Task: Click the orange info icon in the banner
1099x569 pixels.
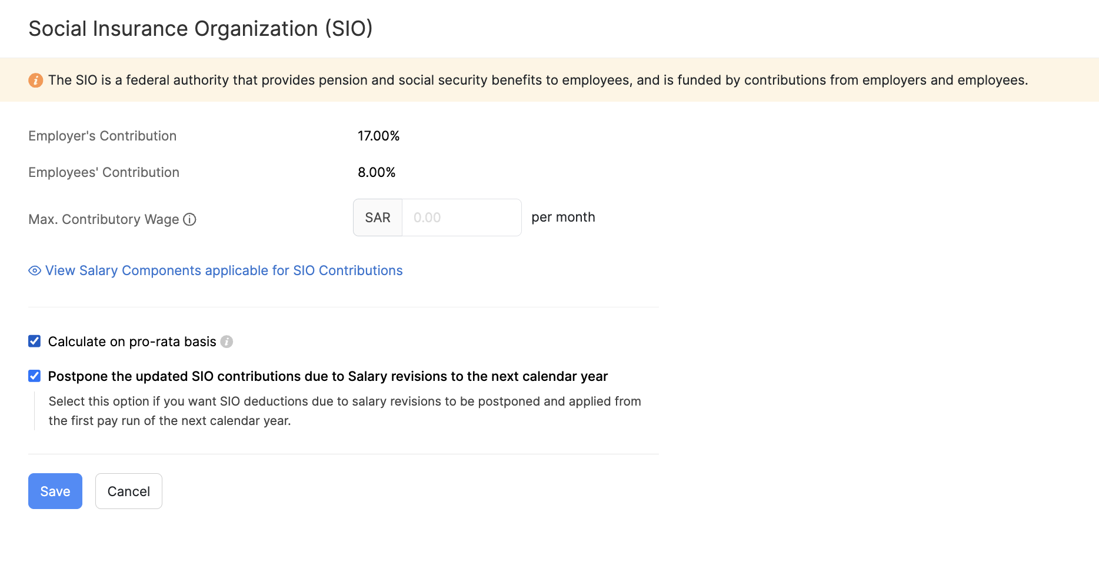Action: click(35, 80)
